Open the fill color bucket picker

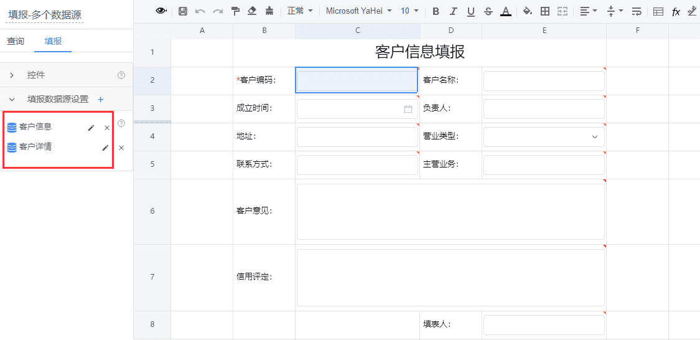[527, 11]
